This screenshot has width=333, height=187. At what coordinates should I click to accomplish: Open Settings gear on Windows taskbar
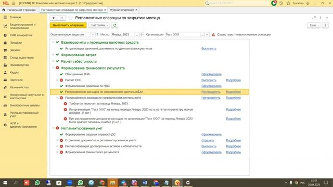[188, 182]
